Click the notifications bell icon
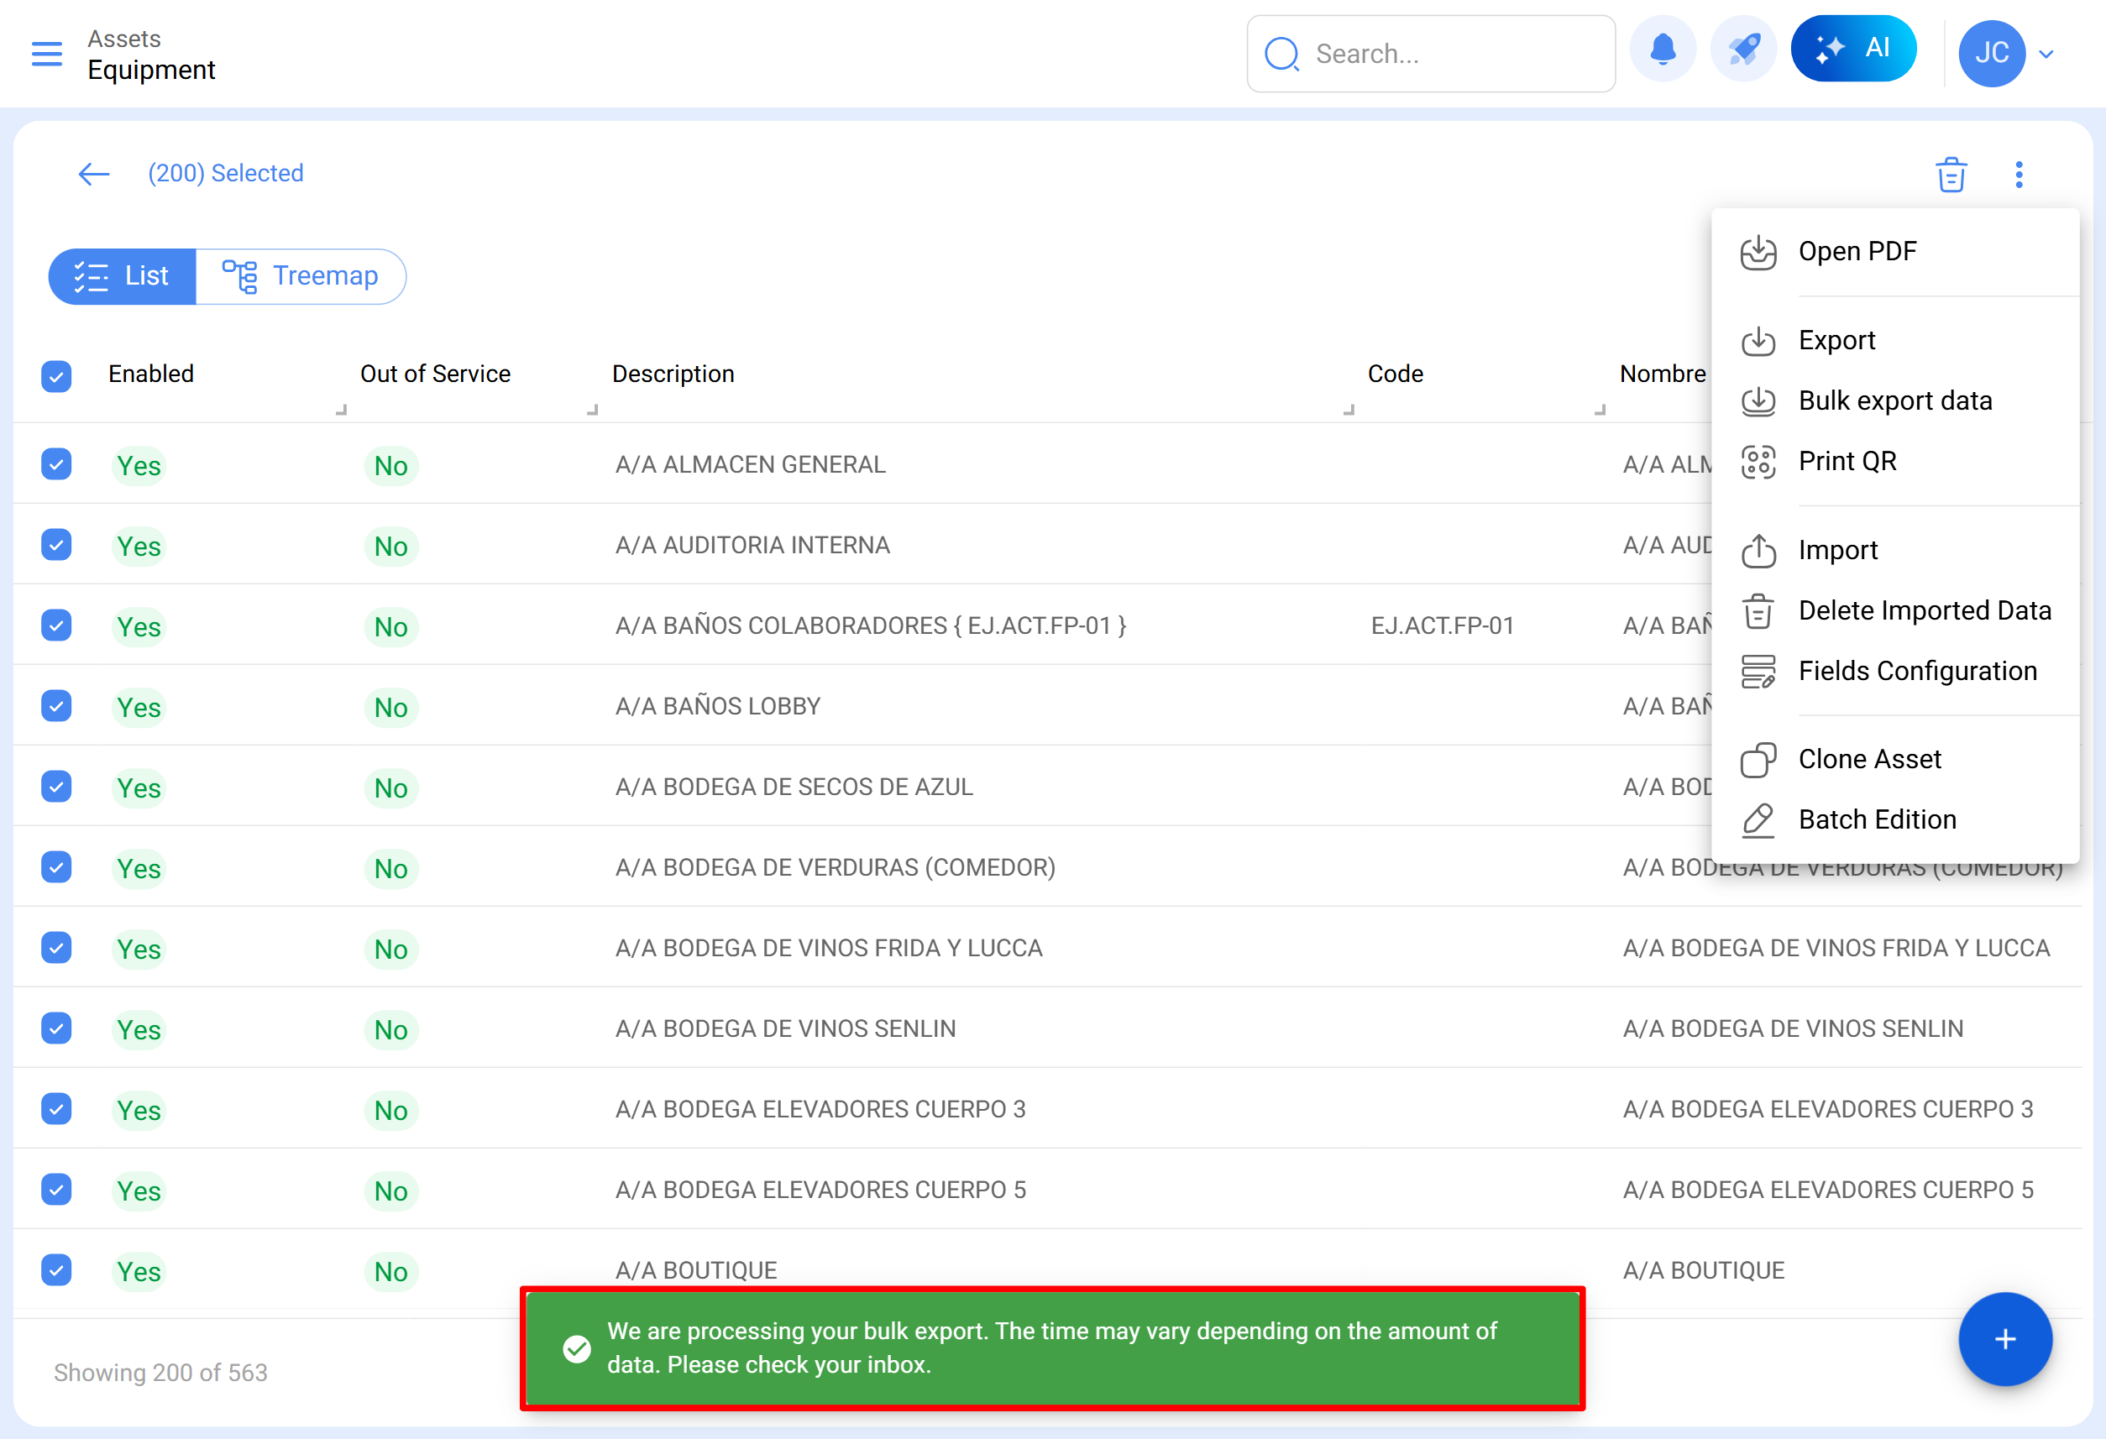Image resolution: width=2106 pixels, height=1439 pixels. (1662, 50)
